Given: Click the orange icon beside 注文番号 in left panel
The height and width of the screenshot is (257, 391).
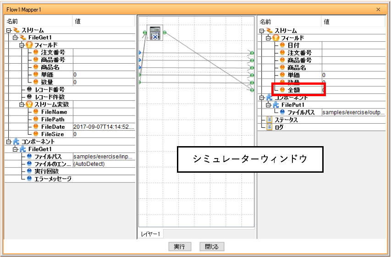Looking at the screenshot, I should click(36, 52).
